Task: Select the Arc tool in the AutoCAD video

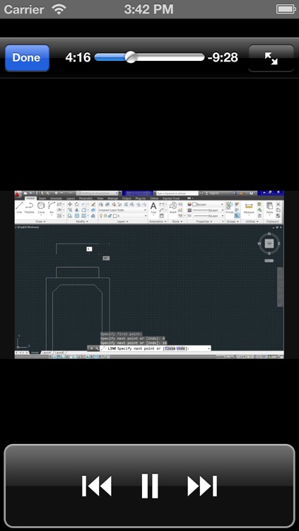Action: point(52,207)
